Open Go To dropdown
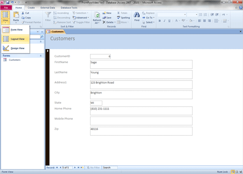This screenshot has height=174, width=243. click(148, 18)
